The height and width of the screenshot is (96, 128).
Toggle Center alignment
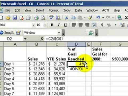coord(81,25)
